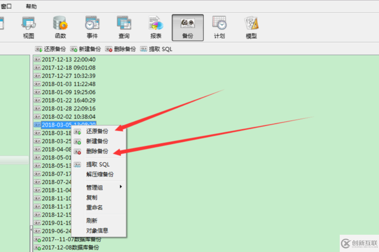Select the 2018-11-04 backup row
Image resolution: width=379 pixels, height=252 pixels.
tap(53, 190)
